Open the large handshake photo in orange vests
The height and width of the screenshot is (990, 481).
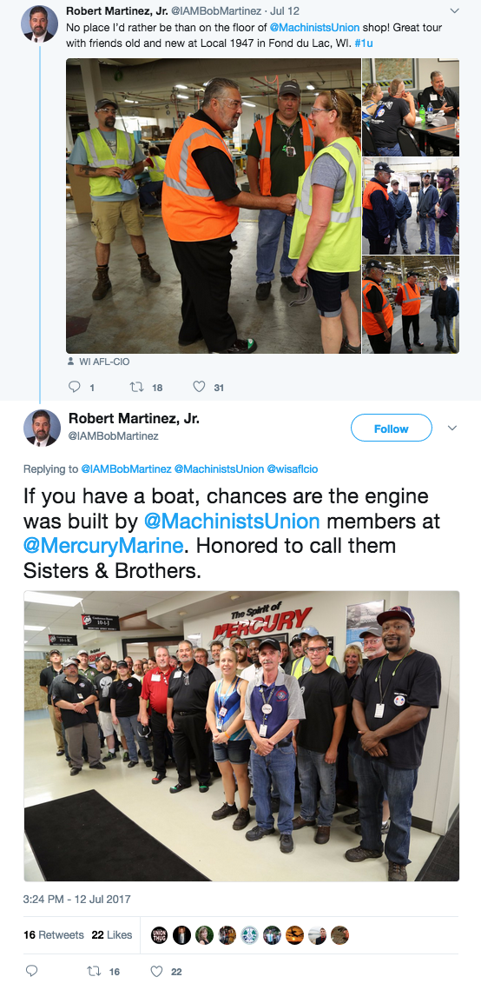pyautogui.click(x=213, y=206)
